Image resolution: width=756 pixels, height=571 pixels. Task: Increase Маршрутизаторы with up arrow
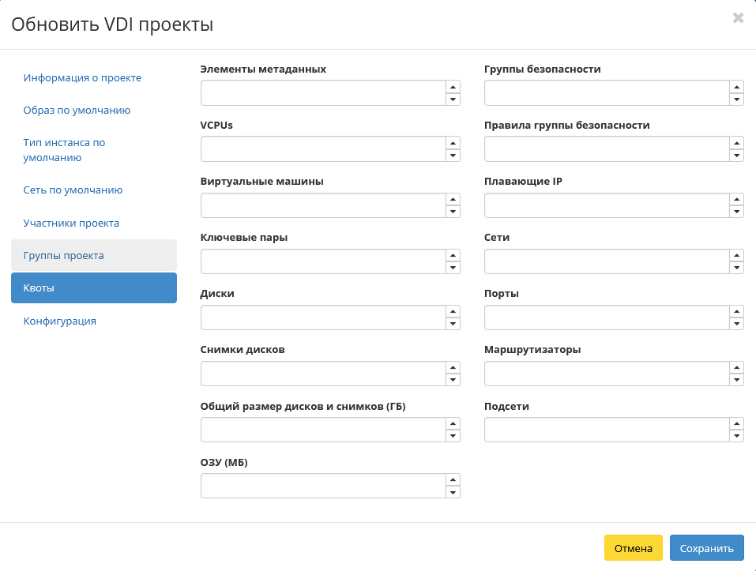coord(736,368)
